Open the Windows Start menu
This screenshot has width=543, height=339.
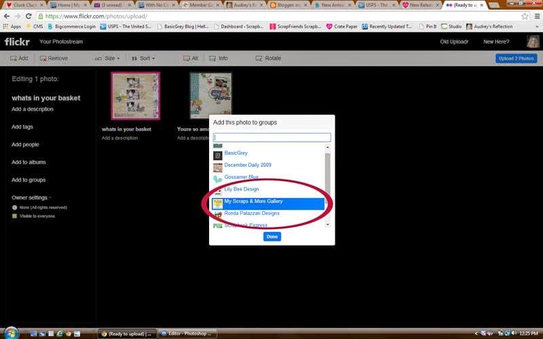coord(10,333)
